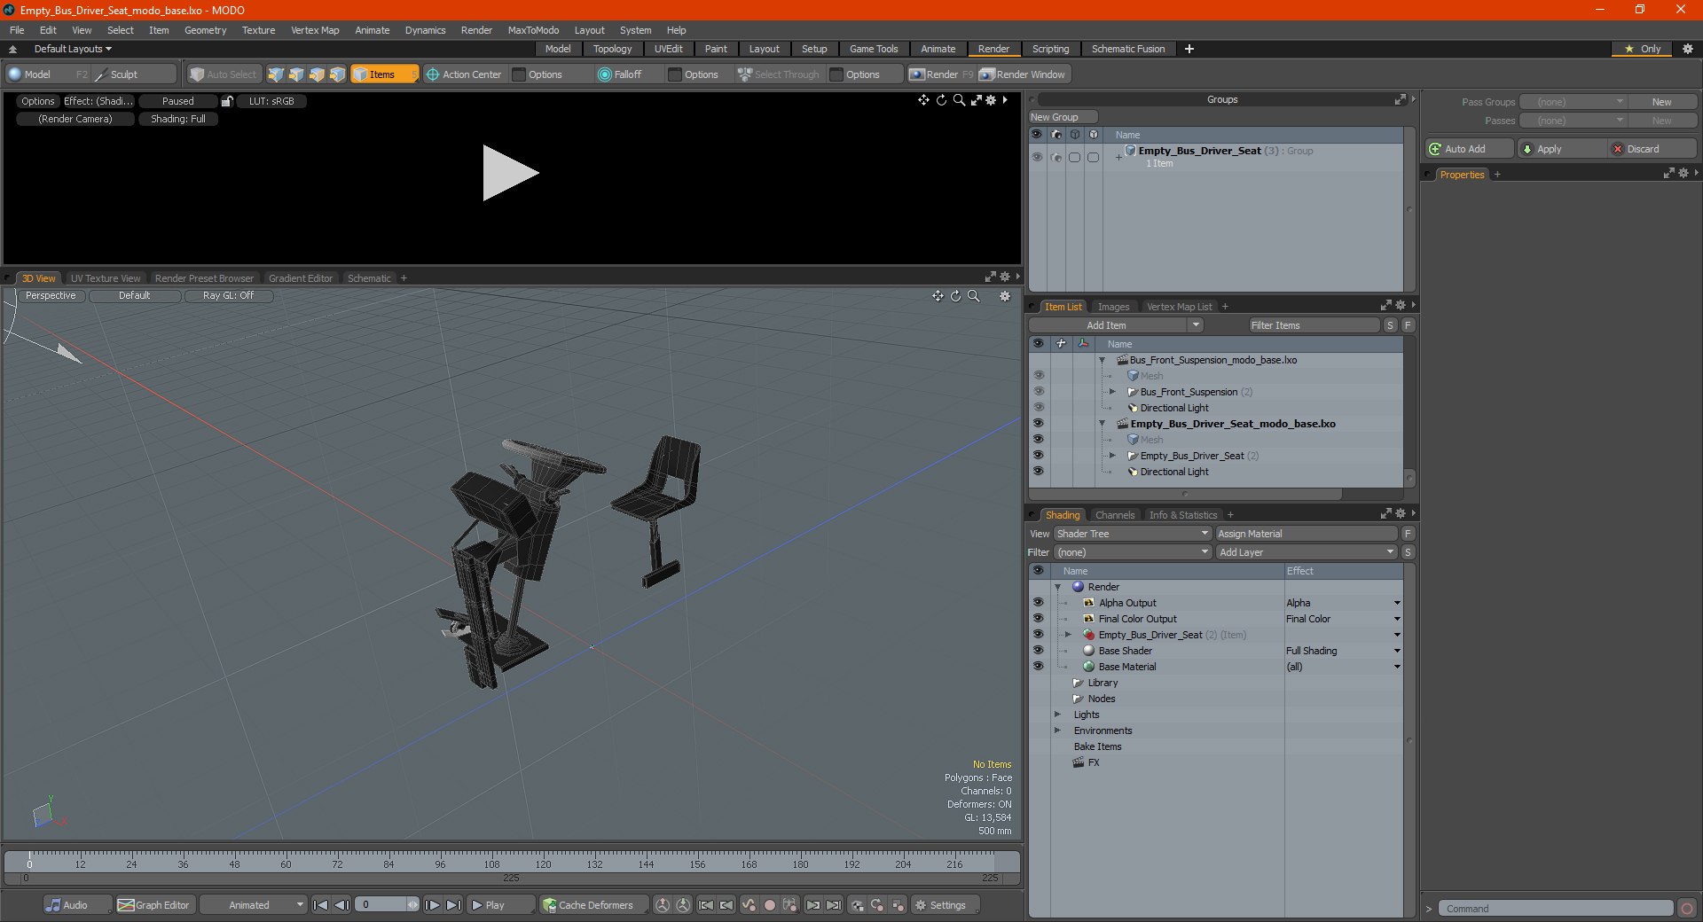Click the Assign Material button
The width and height of the screenshot is (1703, 922).
click(1307, 534)
